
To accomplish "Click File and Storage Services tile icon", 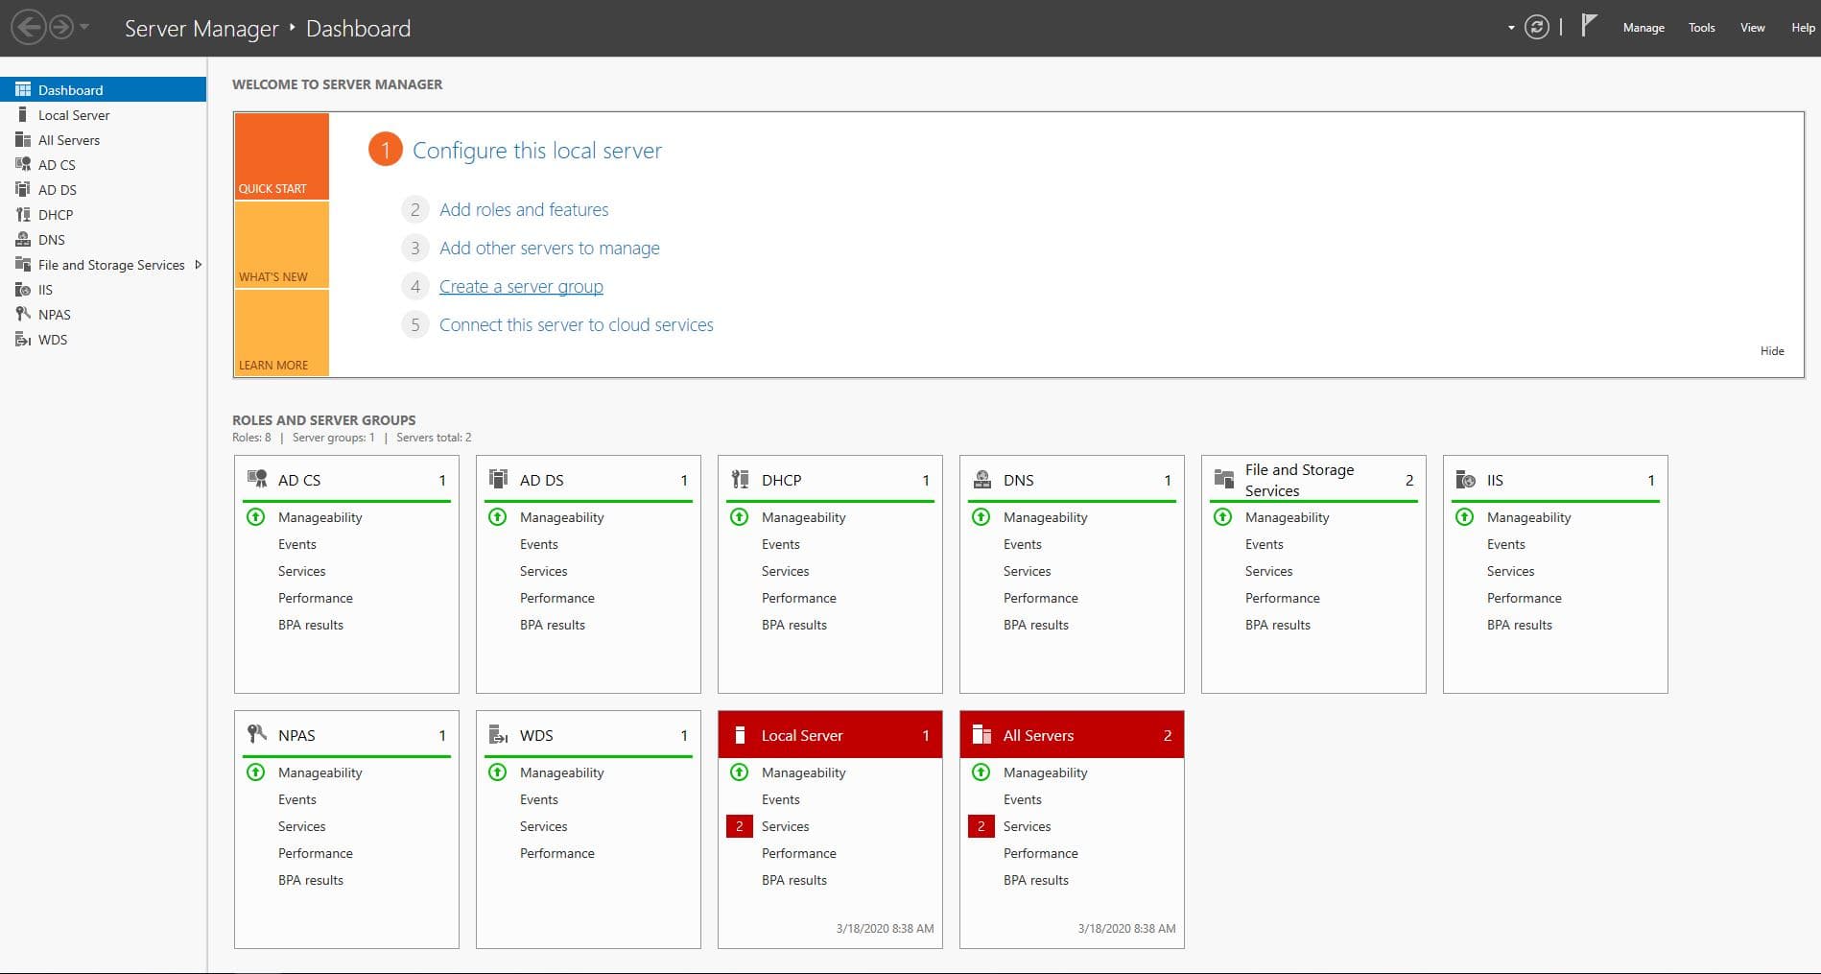I will point(1224,479).
